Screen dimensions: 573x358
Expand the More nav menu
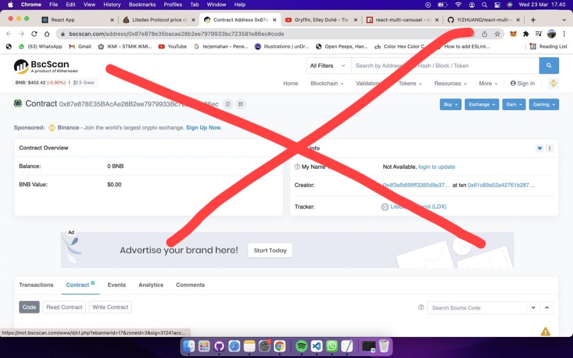[488, 83]
